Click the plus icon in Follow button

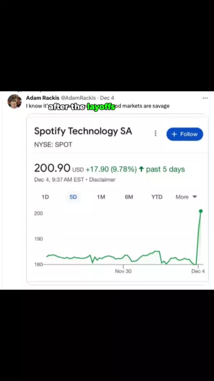point(174,134)
